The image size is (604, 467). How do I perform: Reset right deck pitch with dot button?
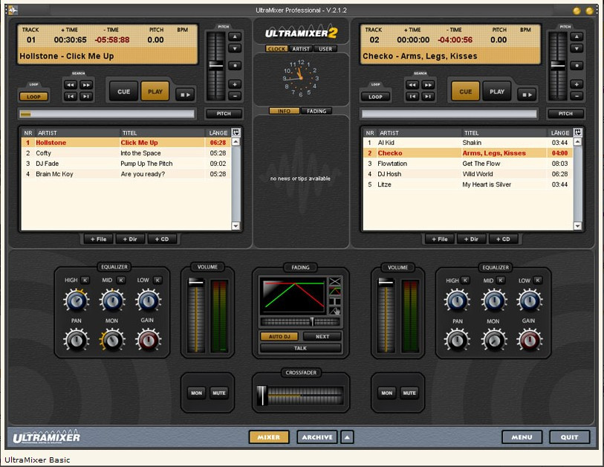tap(577, 65)
